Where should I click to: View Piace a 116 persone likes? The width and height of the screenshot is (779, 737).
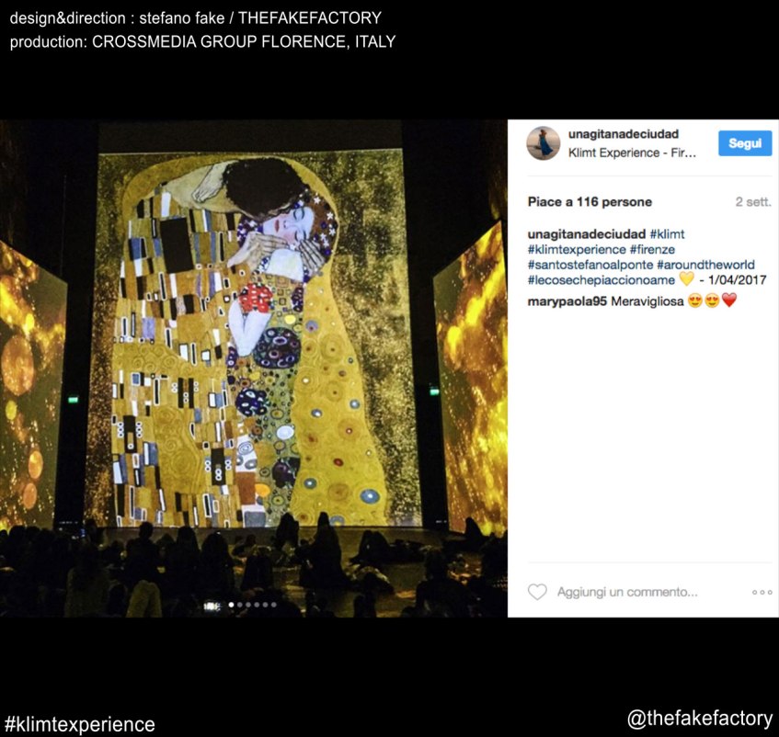coord(590,202)
